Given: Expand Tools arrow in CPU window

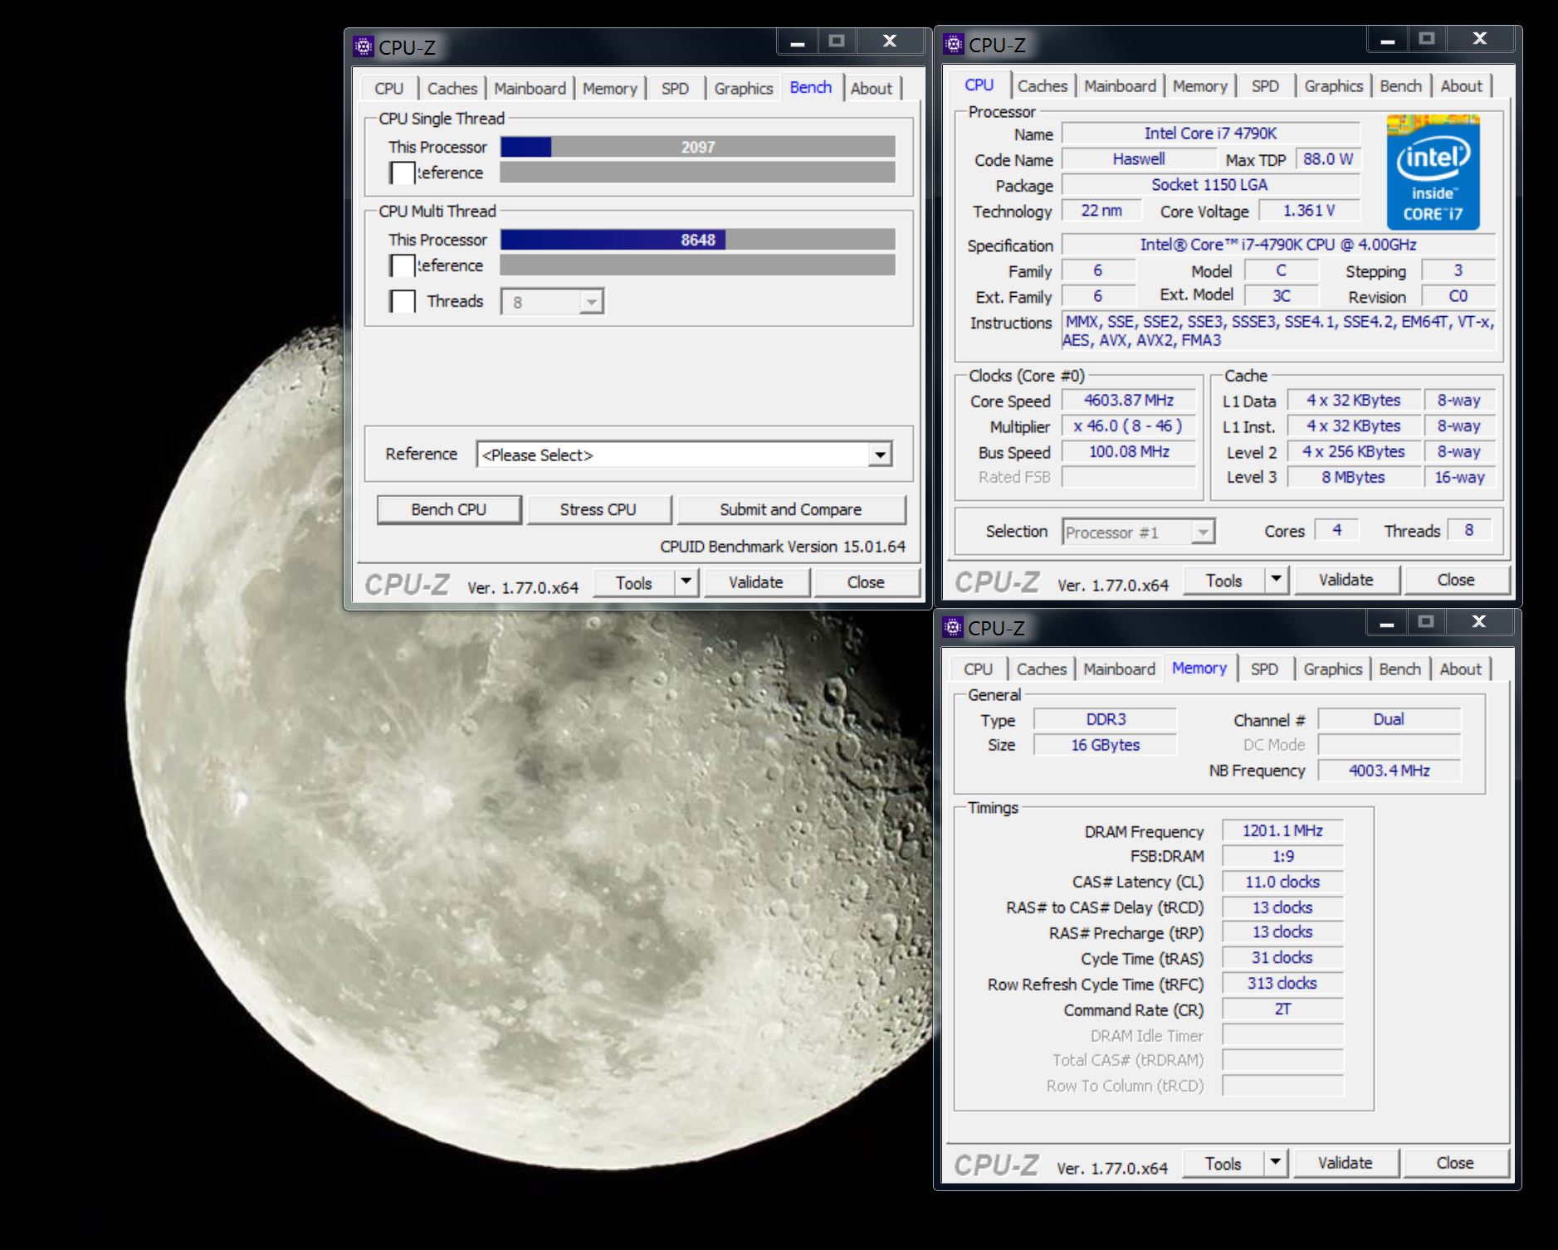Looking at the screenshot, I should coord(1276,580).
